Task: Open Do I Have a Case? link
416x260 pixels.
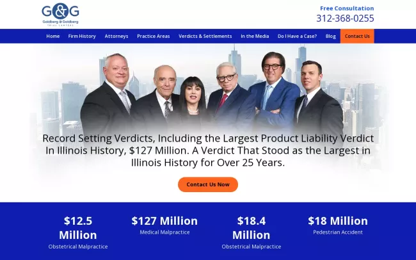Action: tap(297, 36)
